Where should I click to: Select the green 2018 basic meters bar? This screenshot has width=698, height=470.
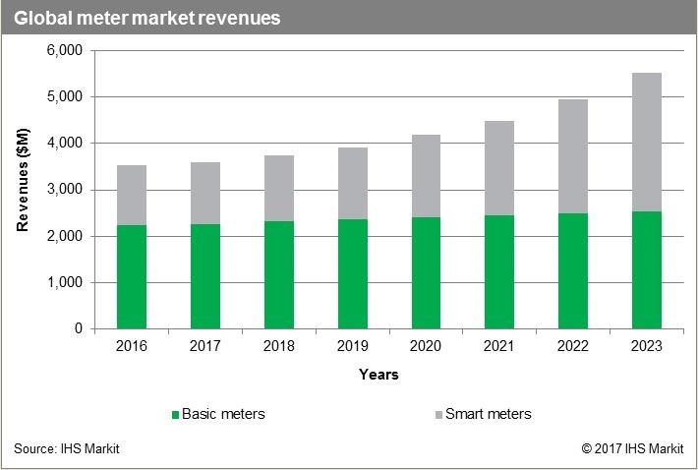(x=279, y=275)
